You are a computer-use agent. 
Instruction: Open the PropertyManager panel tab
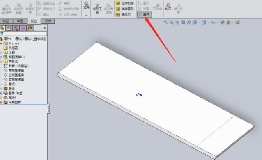(9, 28)
